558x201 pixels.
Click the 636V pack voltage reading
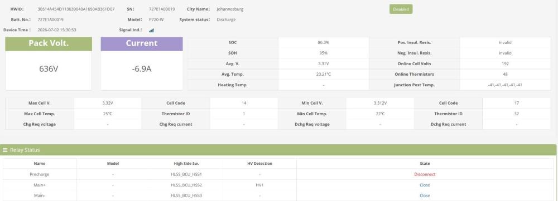click(49, 69)
